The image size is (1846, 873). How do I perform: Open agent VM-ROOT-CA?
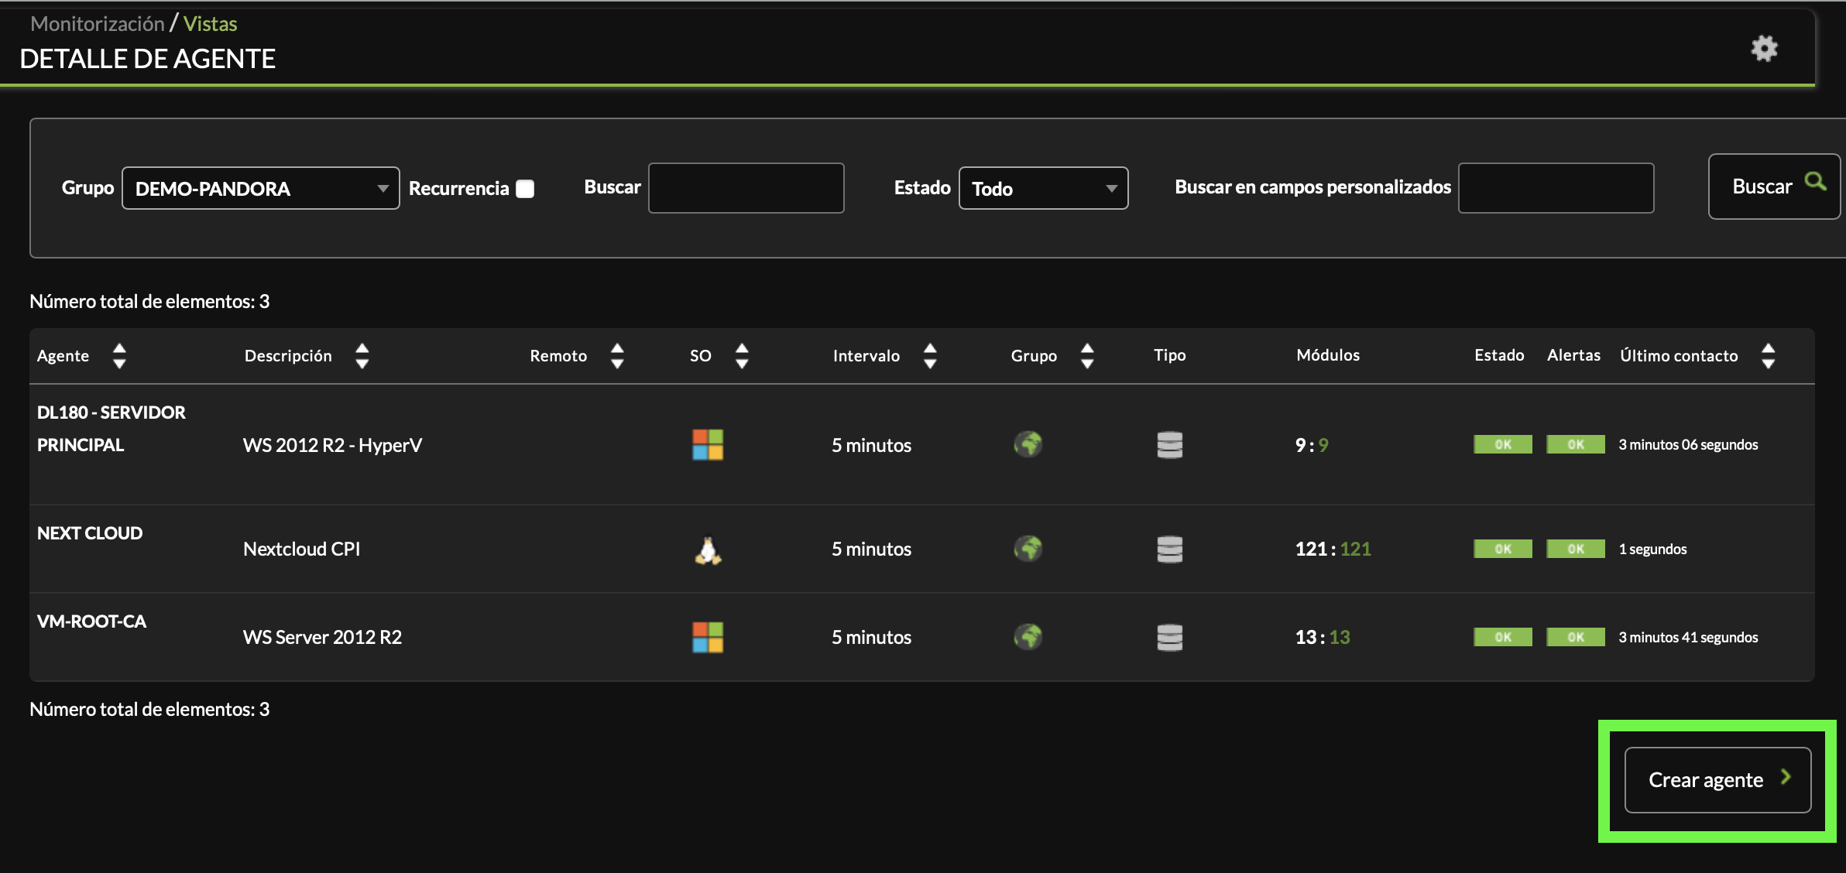(x=91, y=621)
